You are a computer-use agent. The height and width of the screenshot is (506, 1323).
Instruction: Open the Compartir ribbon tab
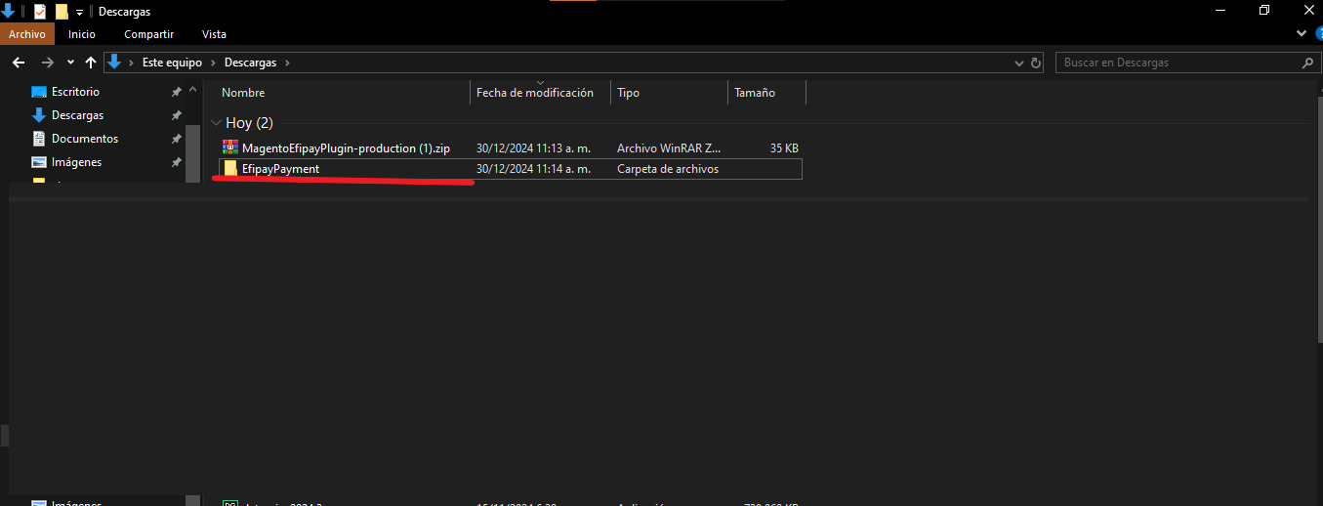[x=148, y=34]
